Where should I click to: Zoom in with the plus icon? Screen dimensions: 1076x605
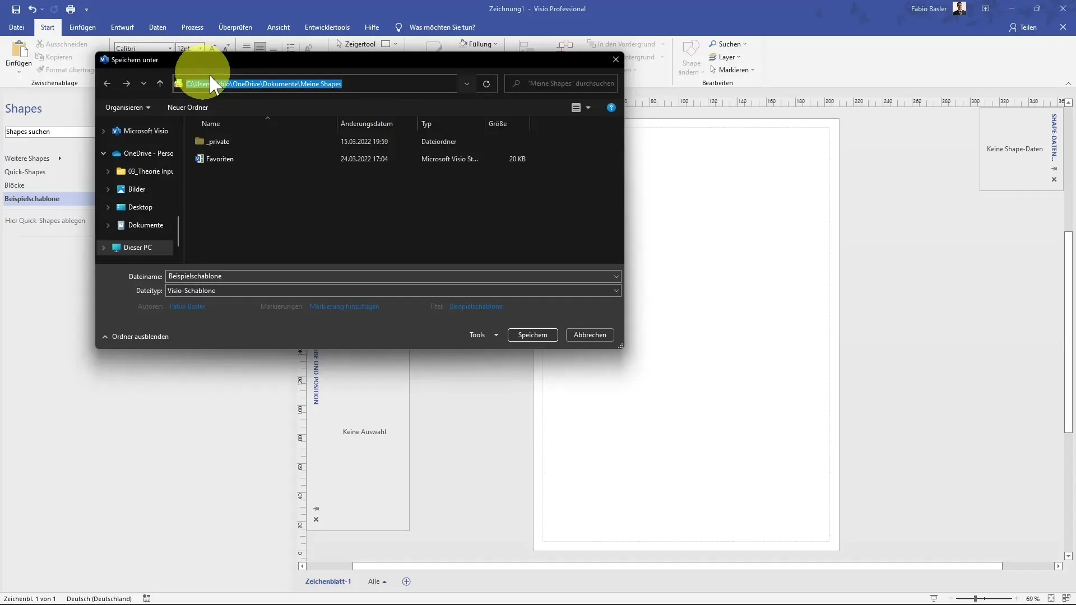tap(1017, 598)
